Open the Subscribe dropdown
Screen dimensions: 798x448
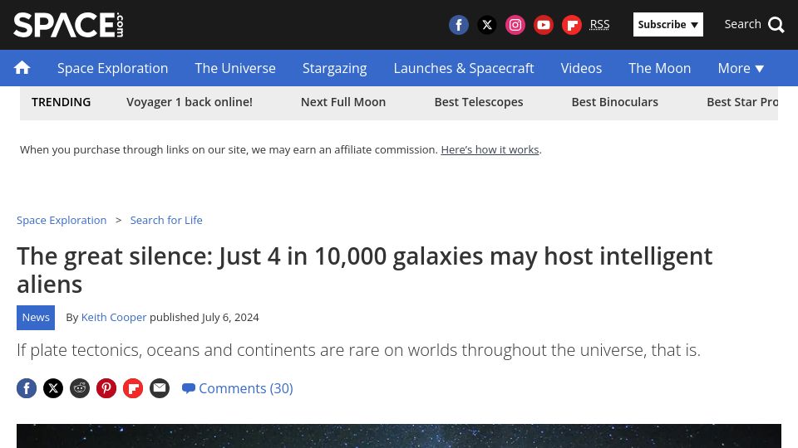coord(667,24)
